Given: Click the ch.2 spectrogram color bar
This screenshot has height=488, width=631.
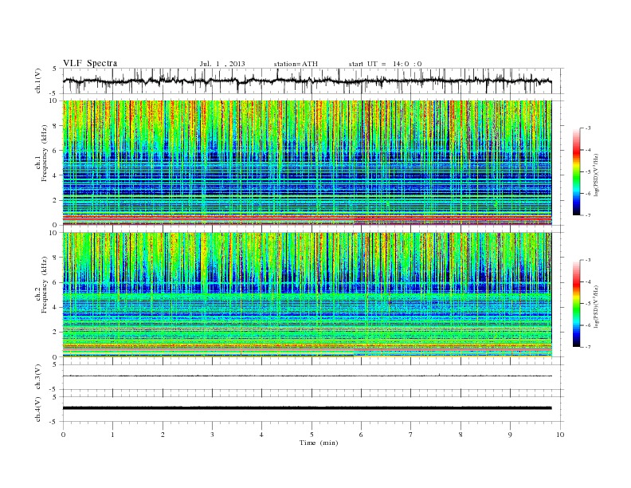Looking at the screenshot, I should pyautogui.click(x=577, y=304).
